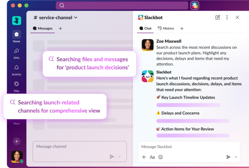This screenshot has height=168, width=249.
Task: Open Home in the sidebar
Action: point(16,35)
